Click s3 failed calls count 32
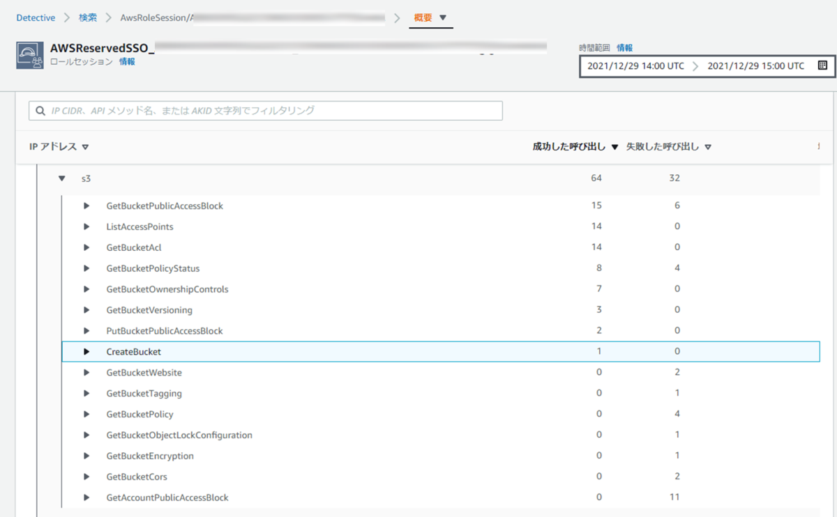The width and height of the screenshot is (837, 517). [x=674, y=178]
